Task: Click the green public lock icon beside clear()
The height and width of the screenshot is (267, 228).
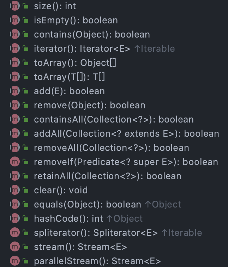Action: tap(25, 190)
